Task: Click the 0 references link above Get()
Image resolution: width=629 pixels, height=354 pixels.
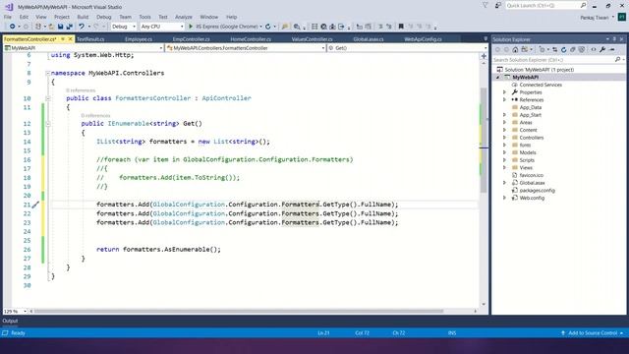Action: [x=95, y=116]
